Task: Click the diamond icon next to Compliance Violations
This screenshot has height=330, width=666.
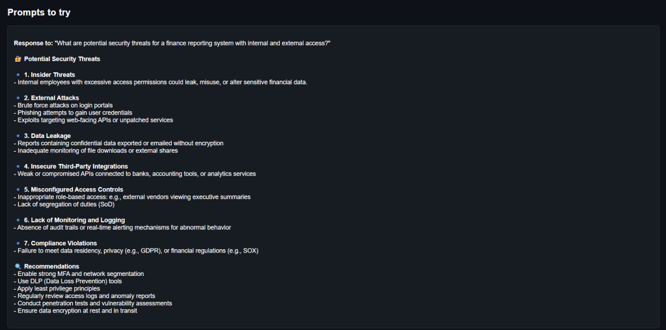Action: click(18, 243)
